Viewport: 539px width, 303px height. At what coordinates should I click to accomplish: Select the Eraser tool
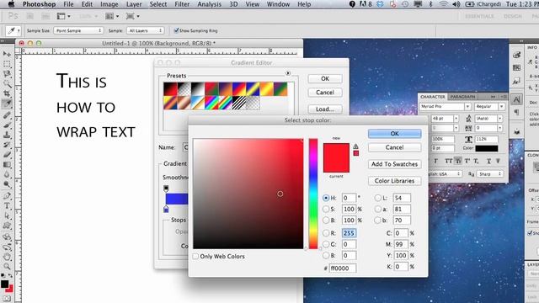[7, 155]
